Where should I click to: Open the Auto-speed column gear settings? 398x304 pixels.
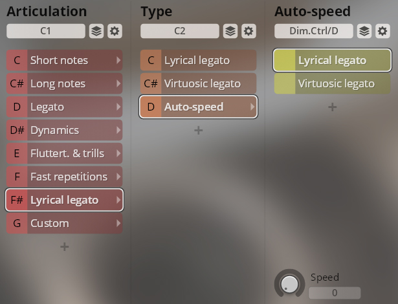[x=382, y=31]
